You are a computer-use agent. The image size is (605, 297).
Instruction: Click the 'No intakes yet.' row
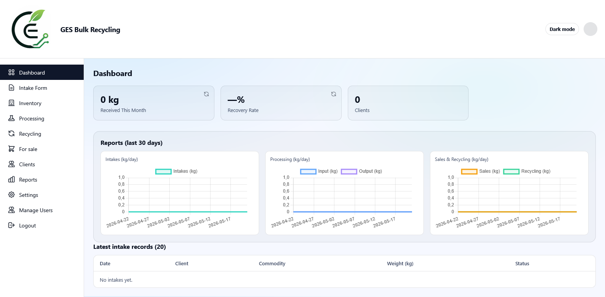click(344, 280)
